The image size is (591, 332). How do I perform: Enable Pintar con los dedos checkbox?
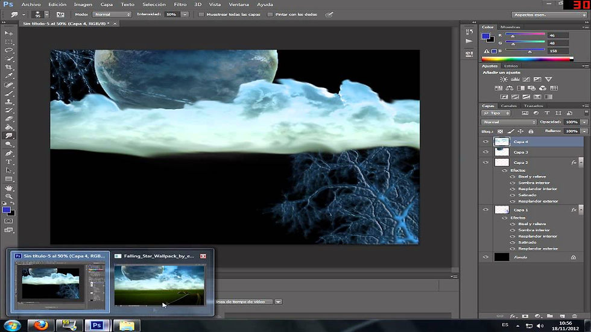coord(270,14)
